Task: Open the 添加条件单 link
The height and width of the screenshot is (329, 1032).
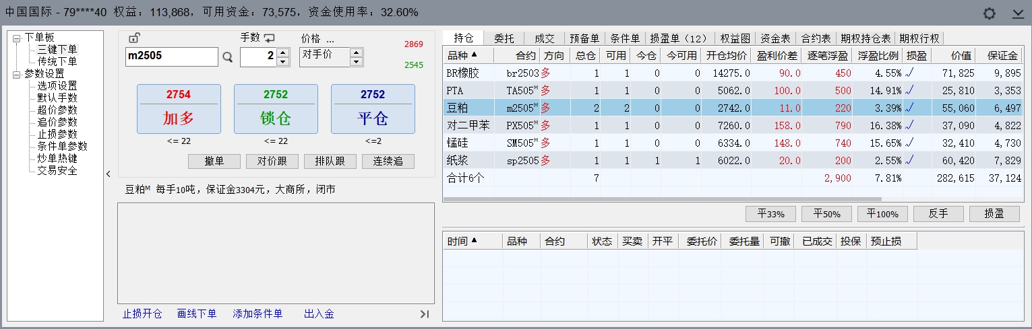Action: coord(257,314)
